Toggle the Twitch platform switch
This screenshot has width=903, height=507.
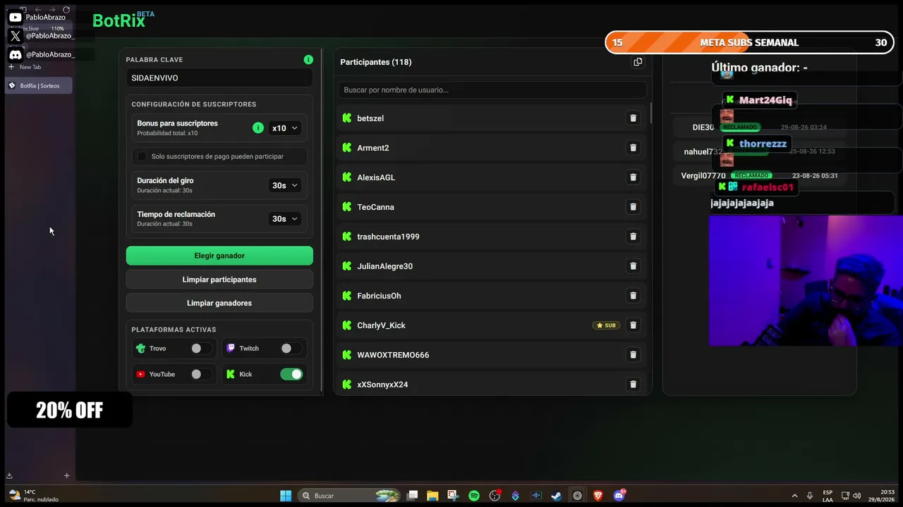click(291, 349)
